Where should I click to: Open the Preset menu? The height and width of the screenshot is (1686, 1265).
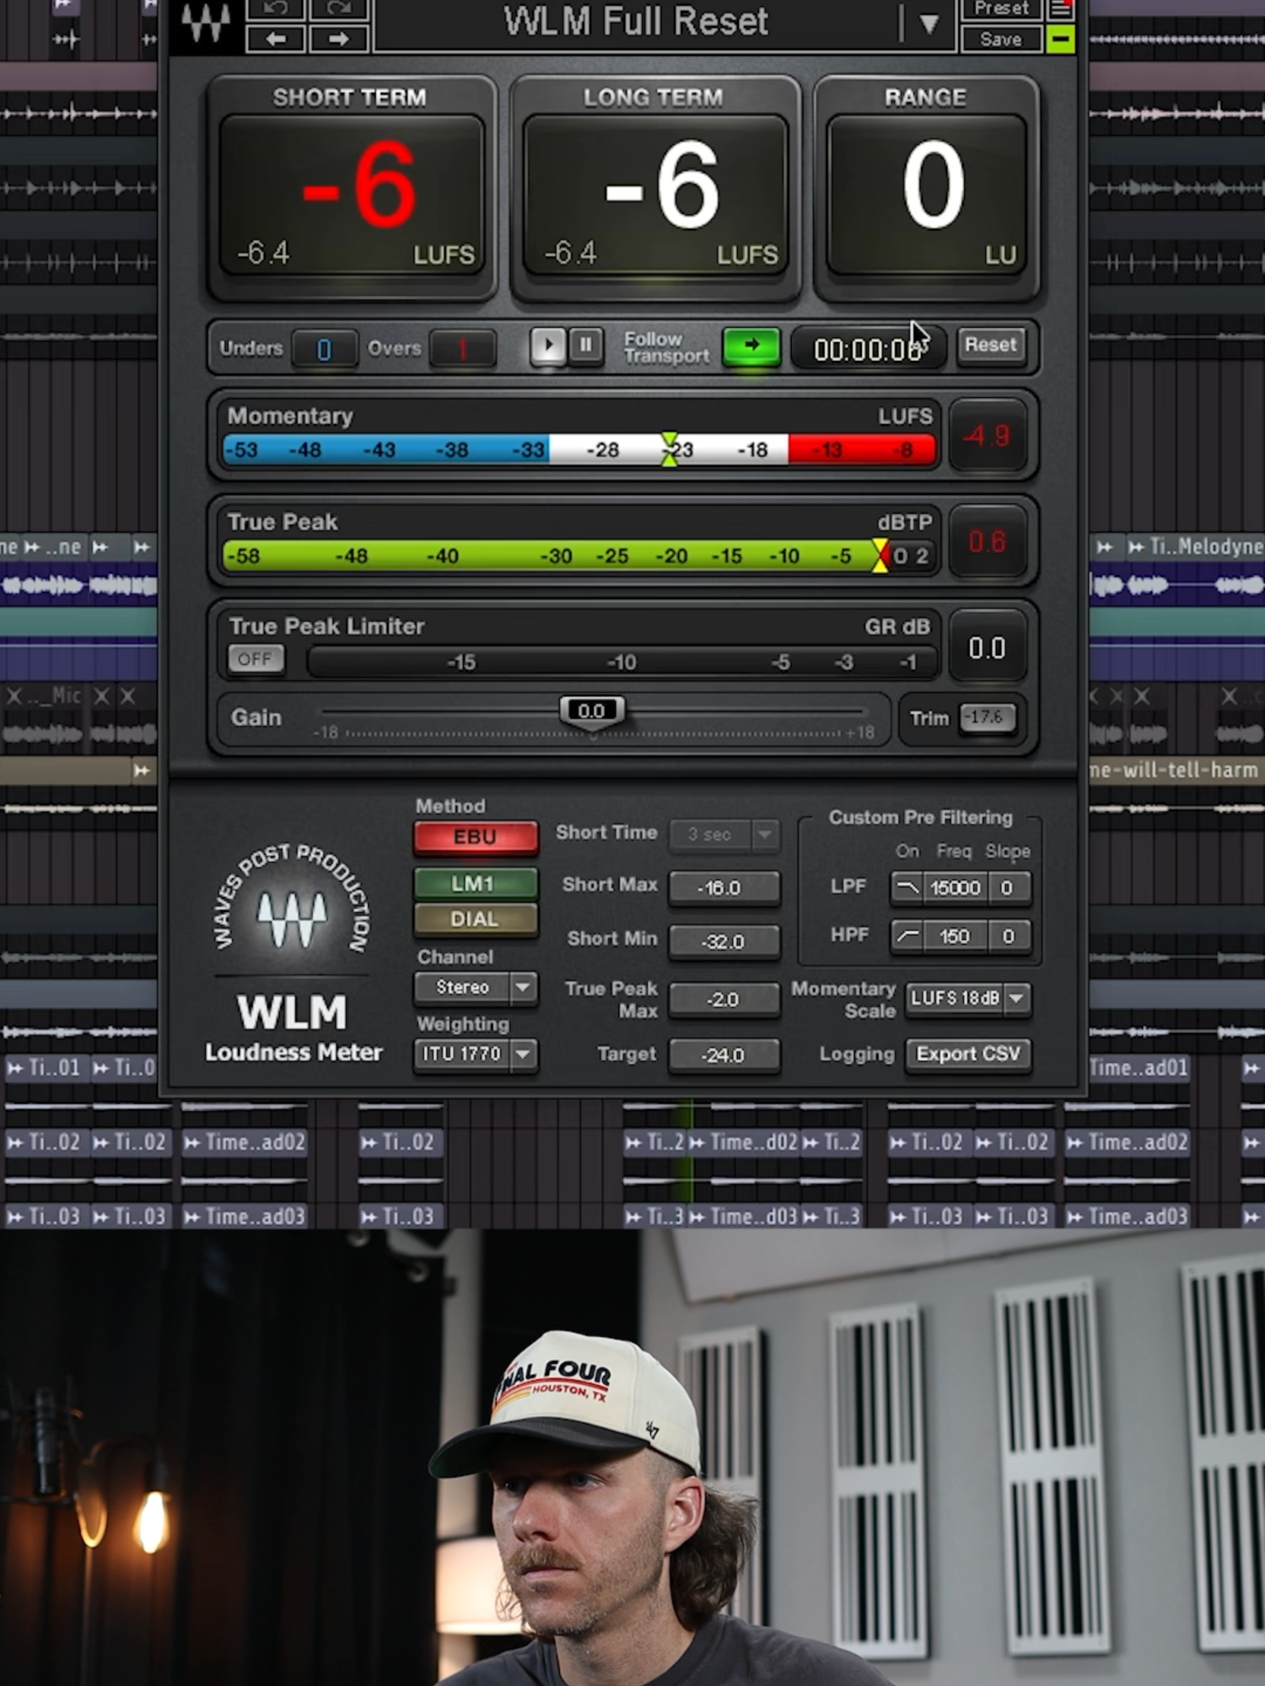coord(1000,9)
